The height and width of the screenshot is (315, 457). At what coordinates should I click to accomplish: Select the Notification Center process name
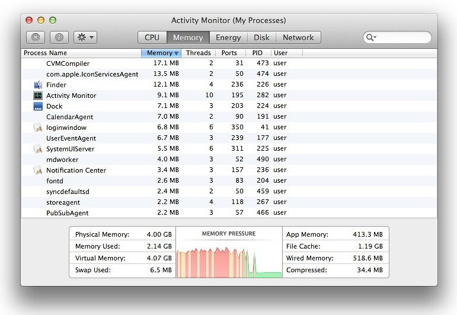click(x=76, y=170)
